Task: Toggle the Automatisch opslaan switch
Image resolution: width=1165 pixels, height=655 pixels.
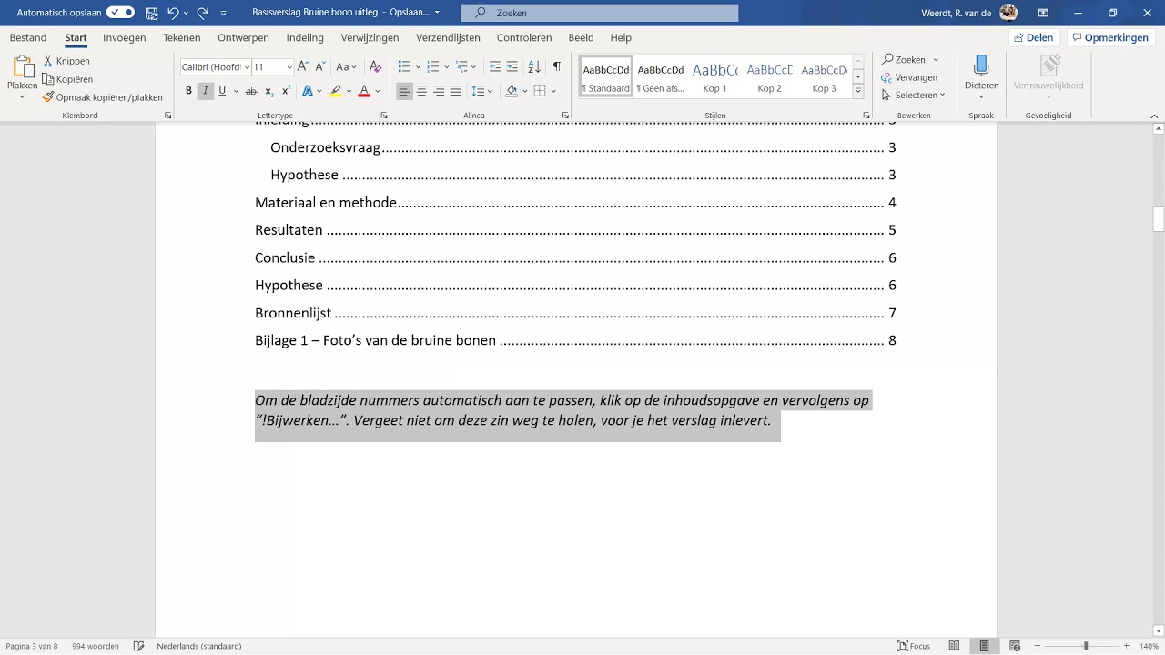Action: (120, 13)
